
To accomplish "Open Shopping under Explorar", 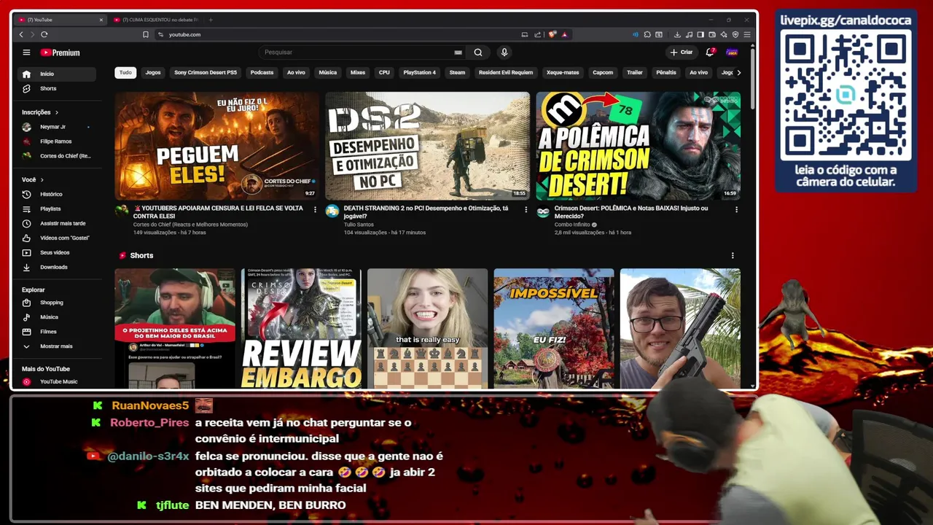I will click(x=57, y=303).
